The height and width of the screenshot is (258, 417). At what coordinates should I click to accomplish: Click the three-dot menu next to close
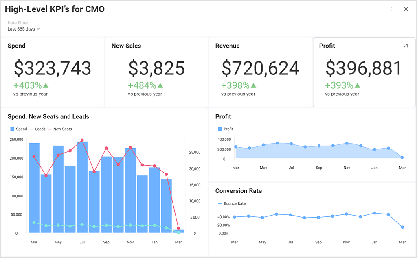click(391, 9)
